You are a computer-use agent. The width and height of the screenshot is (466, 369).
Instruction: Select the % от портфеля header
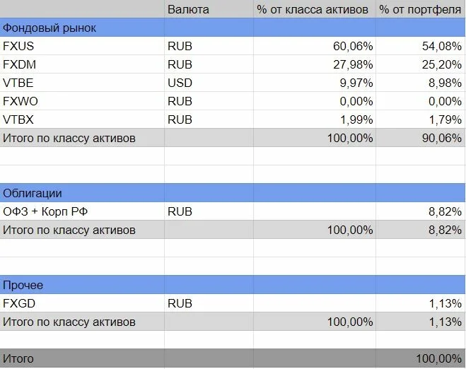(421, 9)
